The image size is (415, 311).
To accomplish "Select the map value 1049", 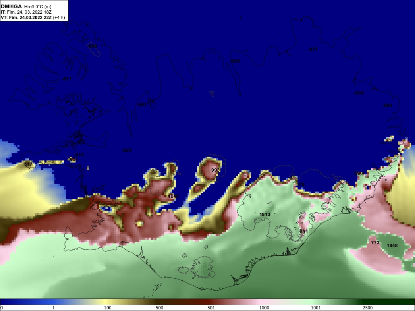I will tap(173, 196).
